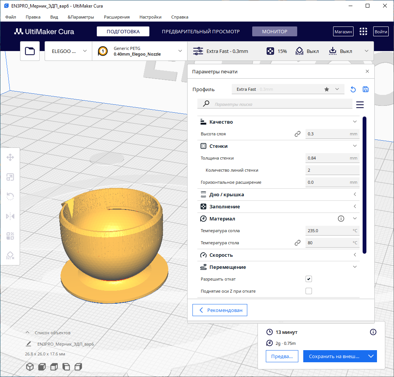394x377 pixels.
Task: Reset profile changes with the undo arrow icon
Action: click(353, 89)
